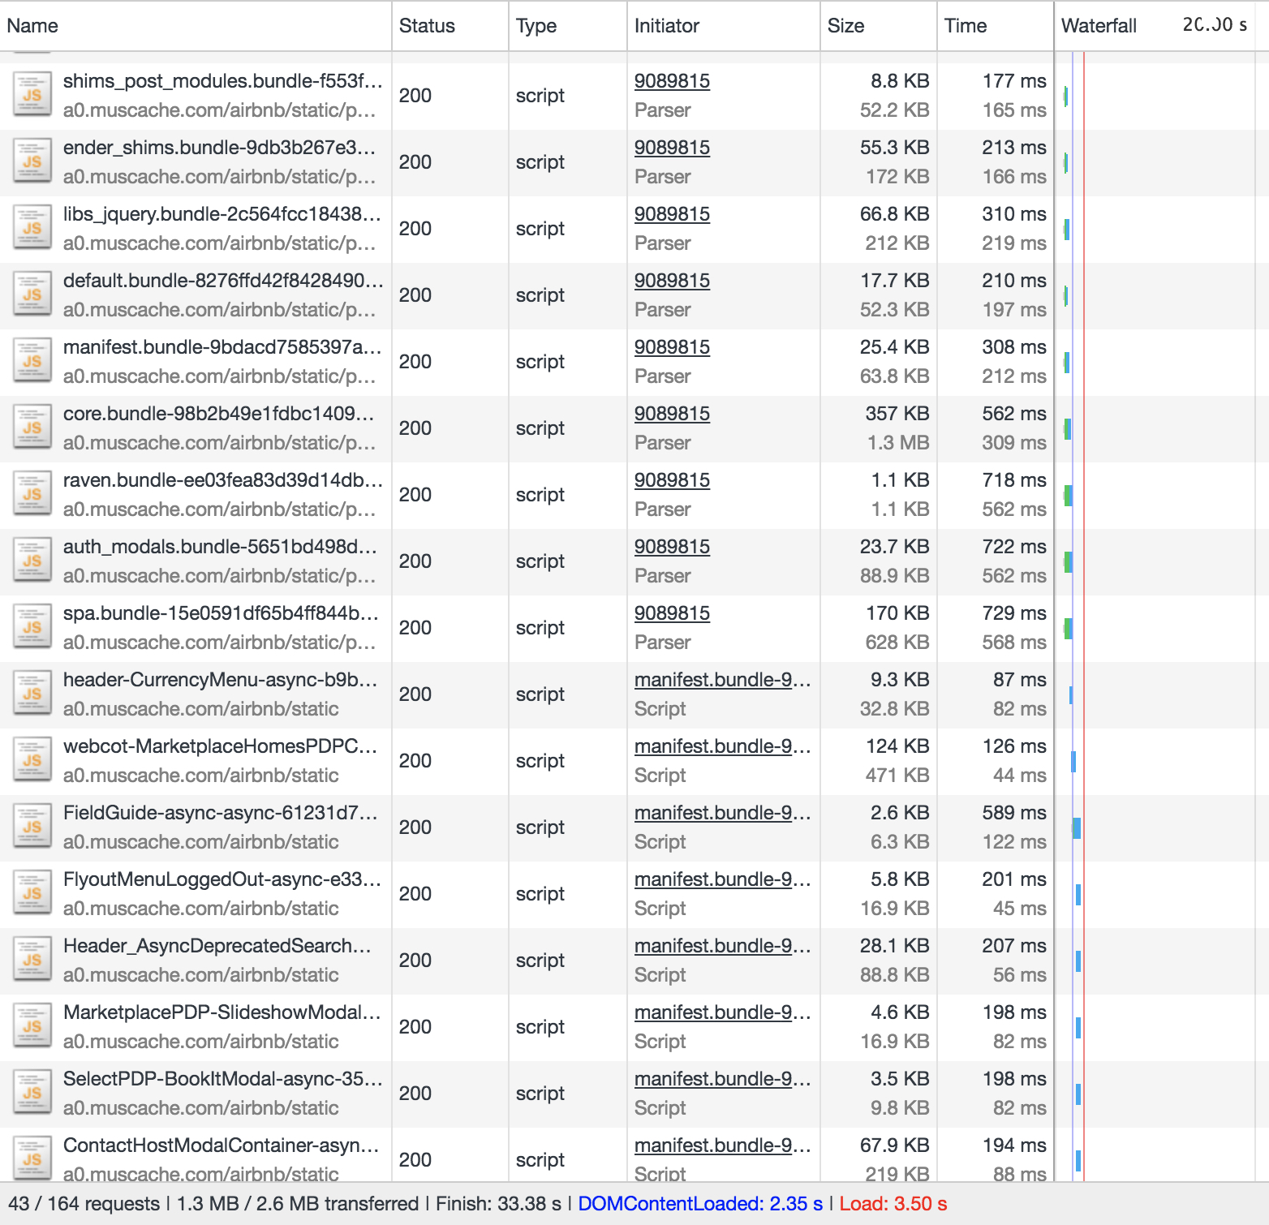Sort by the Name column header
The height and width of the screenshot is (1225, 1269).
coord(196,26)
